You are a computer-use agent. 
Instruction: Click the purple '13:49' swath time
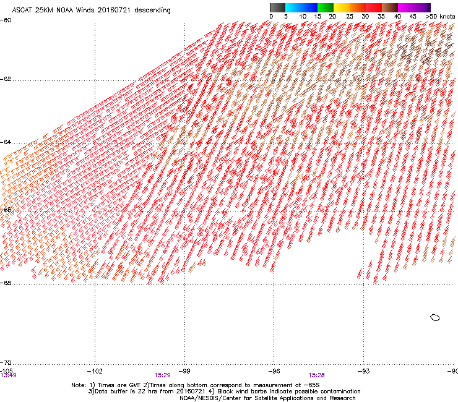click(x=8, y=375)
